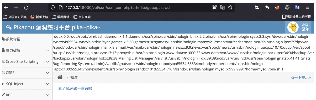Click the Pikachu avatar image
Screen dimensions: 316x100
[293, 27]
